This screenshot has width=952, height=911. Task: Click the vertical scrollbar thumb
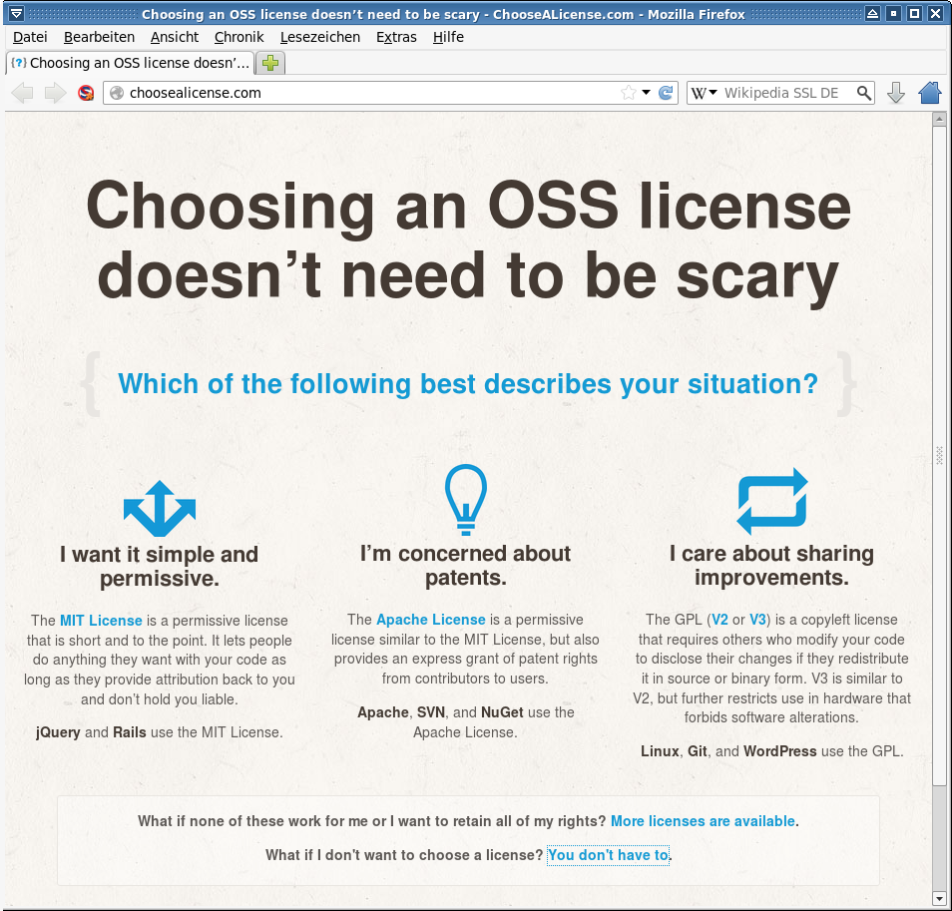tap(939, 455)
